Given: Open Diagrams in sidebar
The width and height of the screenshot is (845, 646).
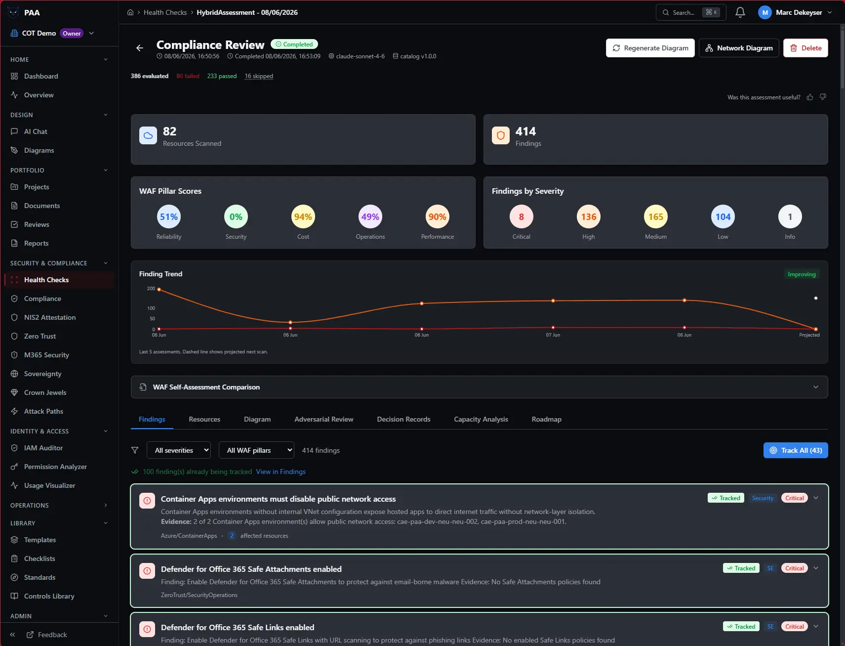Looking at the screenshot, I should tap(59, 150).
